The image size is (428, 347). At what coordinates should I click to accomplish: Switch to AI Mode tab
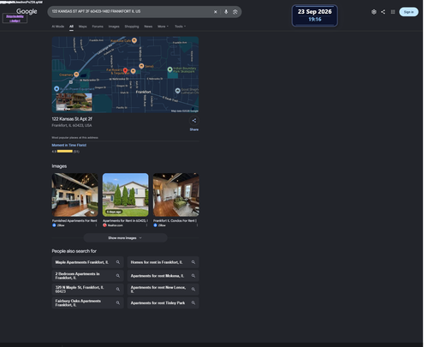[58, 27]
